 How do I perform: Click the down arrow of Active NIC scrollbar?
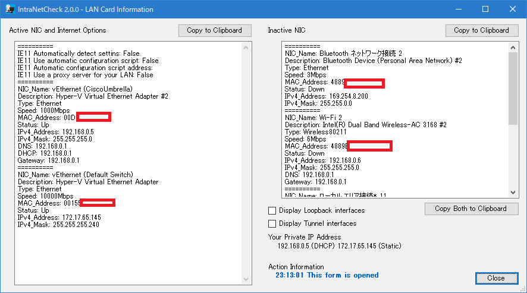[246, 279]
